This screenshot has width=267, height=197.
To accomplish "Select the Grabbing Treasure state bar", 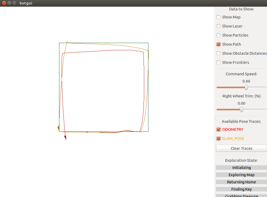I will coord(241,196).
